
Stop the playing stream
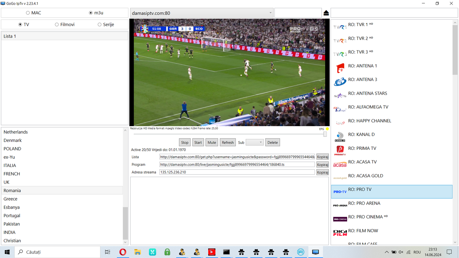pyautogui.click(x=185, y=142)
